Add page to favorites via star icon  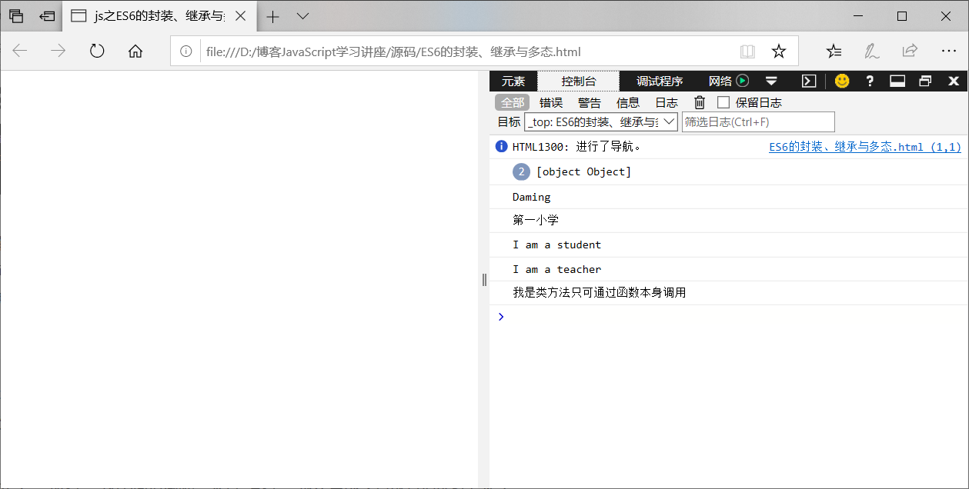[x=779, y=50]
